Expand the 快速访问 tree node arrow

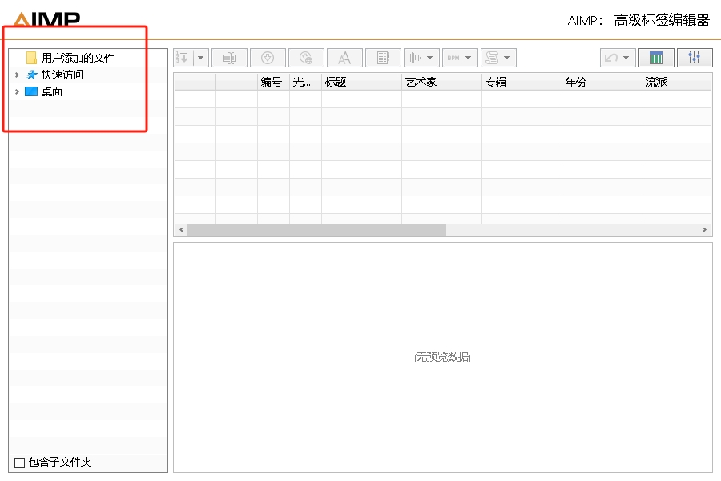[x=17, y=75]
